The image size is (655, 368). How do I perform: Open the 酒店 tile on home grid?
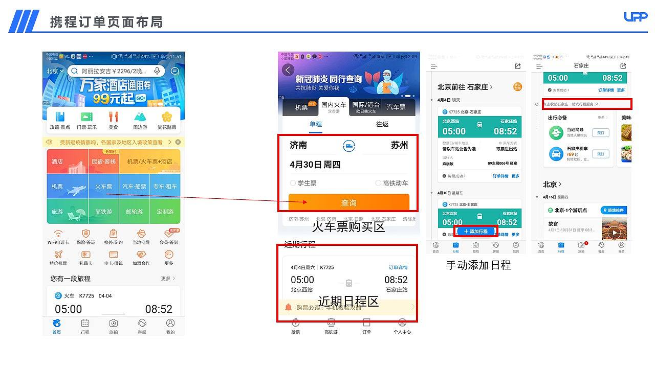pos(68,162)
